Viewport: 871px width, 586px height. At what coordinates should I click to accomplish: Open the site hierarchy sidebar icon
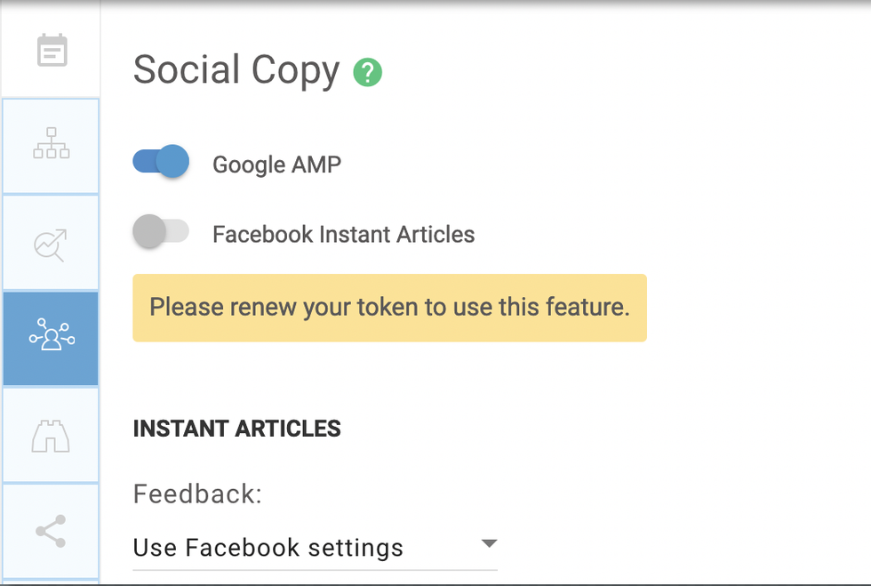pos(51,144)
